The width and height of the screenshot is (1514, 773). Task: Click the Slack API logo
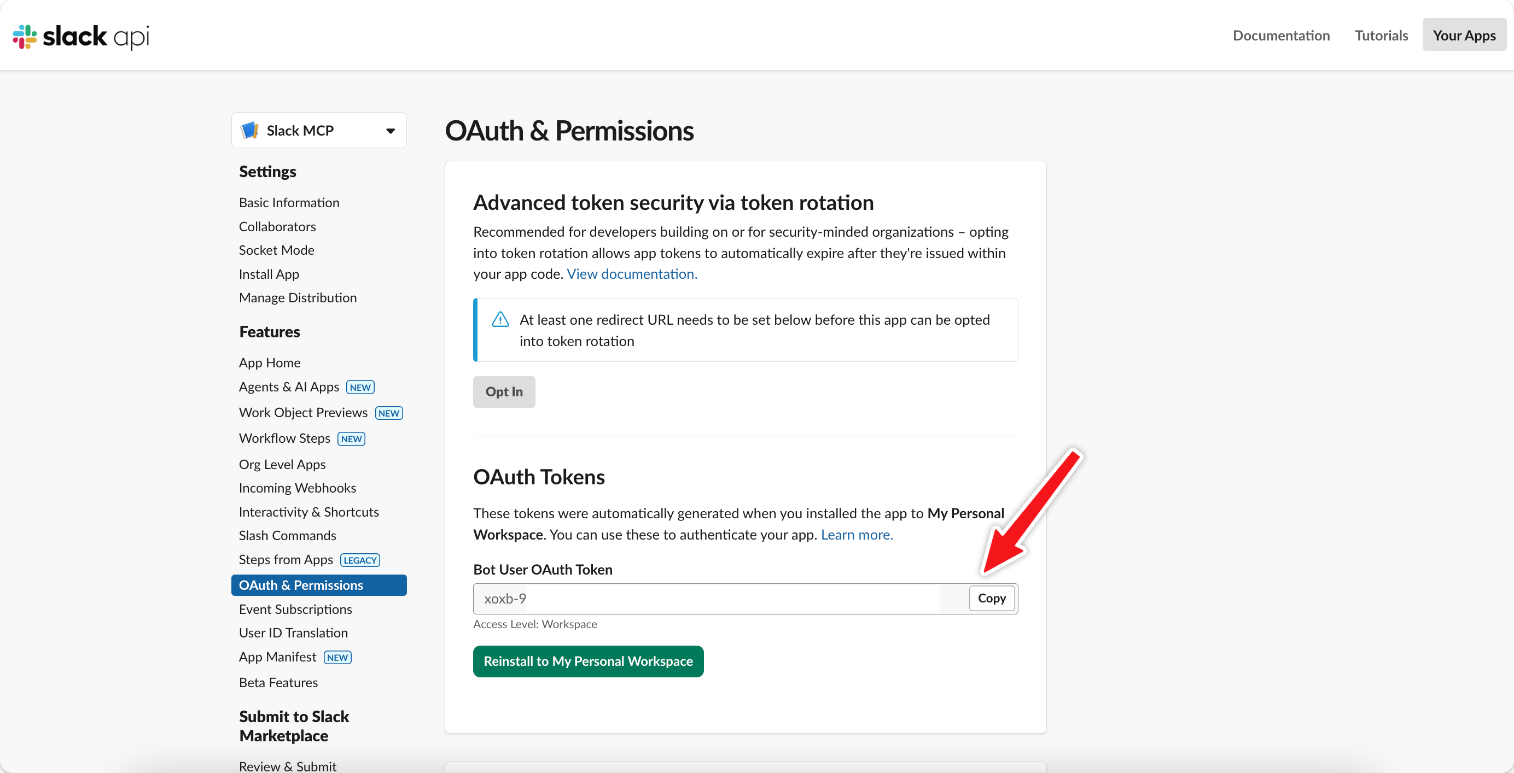81,37
